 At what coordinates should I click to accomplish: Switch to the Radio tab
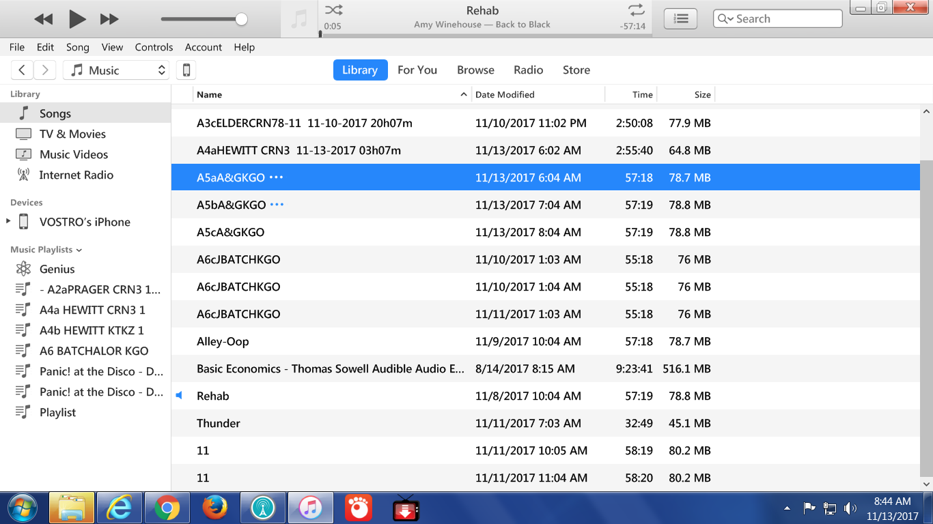pos(529,70)
